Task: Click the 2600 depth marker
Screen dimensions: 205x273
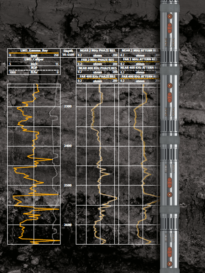Action: [68, 225]
